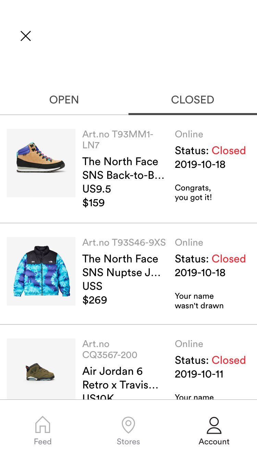This screenshot has height=457, width=257.
Task: Open the North Face boot thumbnail
Action: pos(41,163)
